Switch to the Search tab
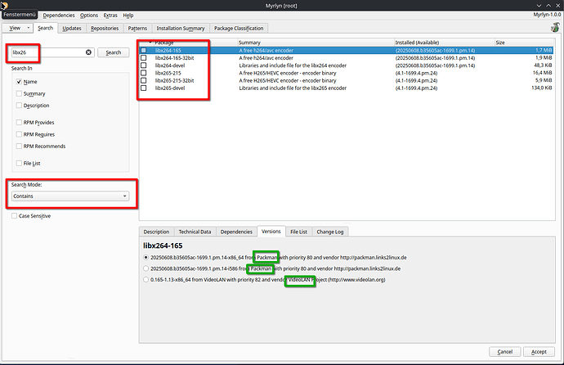The height and width of the screenshot is (365, 564). click(45, 28)
